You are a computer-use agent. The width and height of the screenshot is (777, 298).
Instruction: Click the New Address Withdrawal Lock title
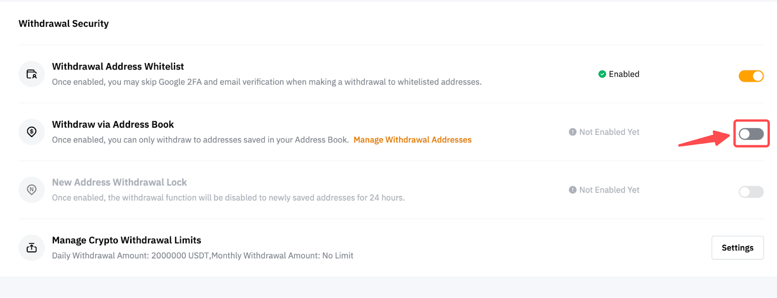(119, 182)
